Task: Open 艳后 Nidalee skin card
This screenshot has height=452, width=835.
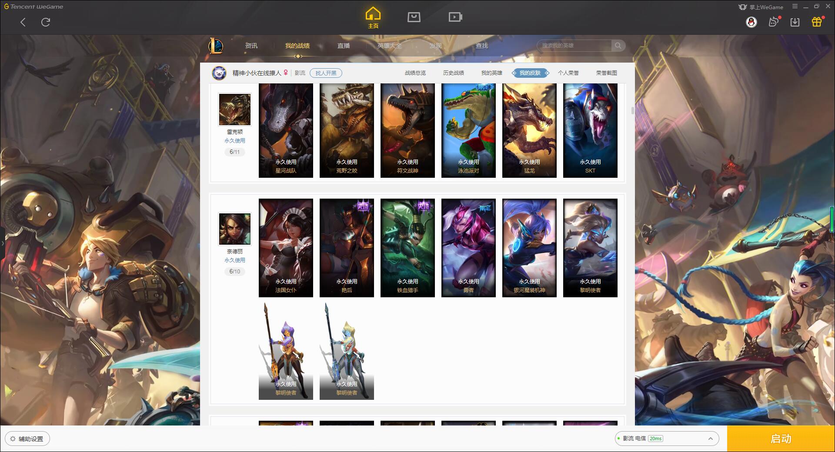Action: coord(347,248)
